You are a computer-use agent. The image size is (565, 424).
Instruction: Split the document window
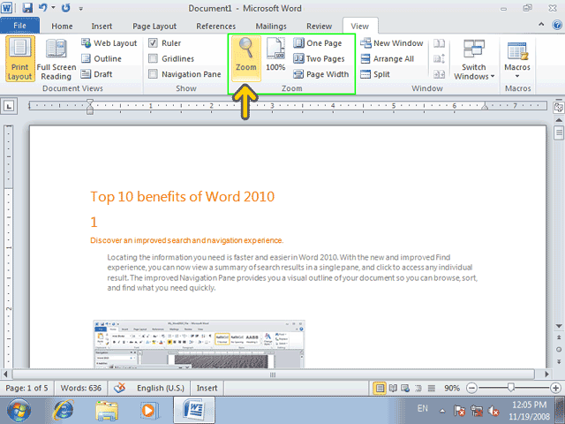375,74
